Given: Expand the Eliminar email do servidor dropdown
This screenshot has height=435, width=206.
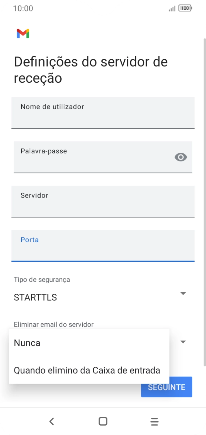Looking at the screenshot, I should click(x=183, y=342).
